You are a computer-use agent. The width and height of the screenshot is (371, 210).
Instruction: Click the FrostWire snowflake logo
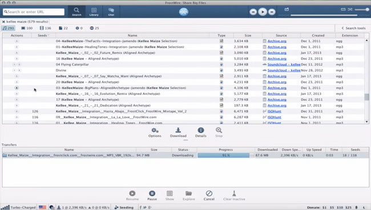click(x=184, y=12)
